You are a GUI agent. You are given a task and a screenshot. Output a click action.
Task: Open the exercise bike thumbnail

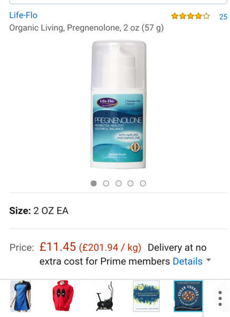click(x=105, y=296)
